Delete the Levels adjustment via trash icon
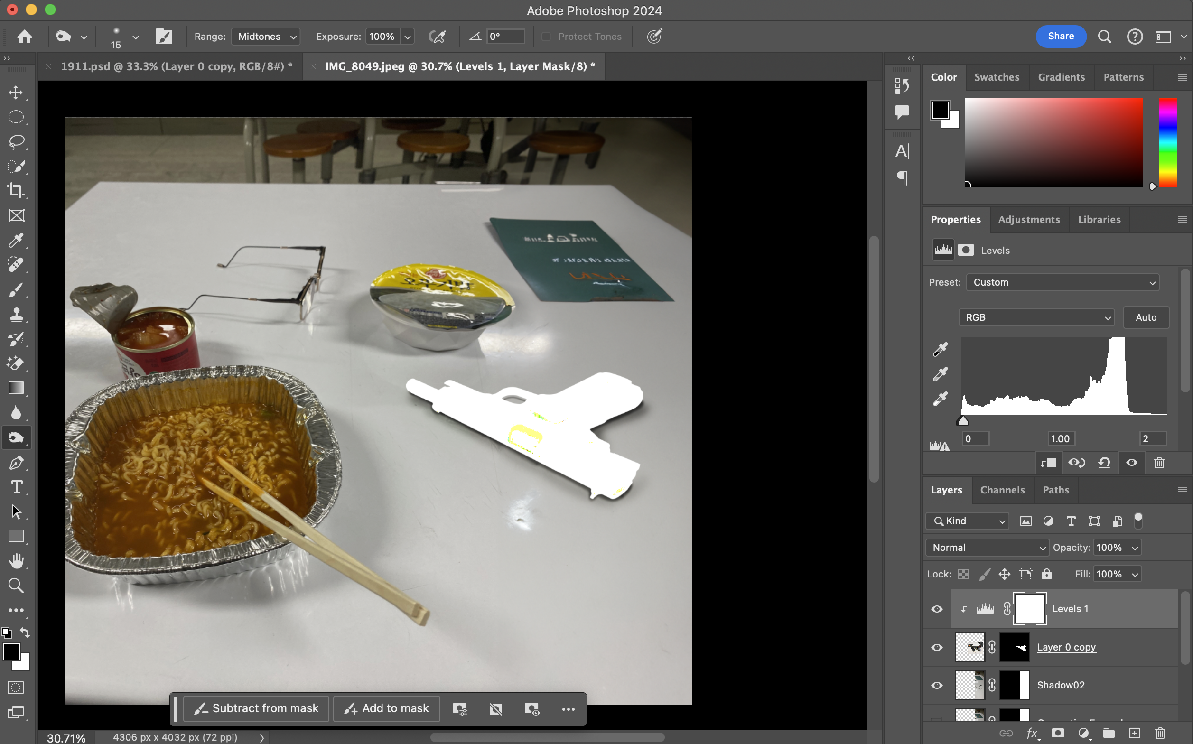1193x744 pixels. (1159, 463)
